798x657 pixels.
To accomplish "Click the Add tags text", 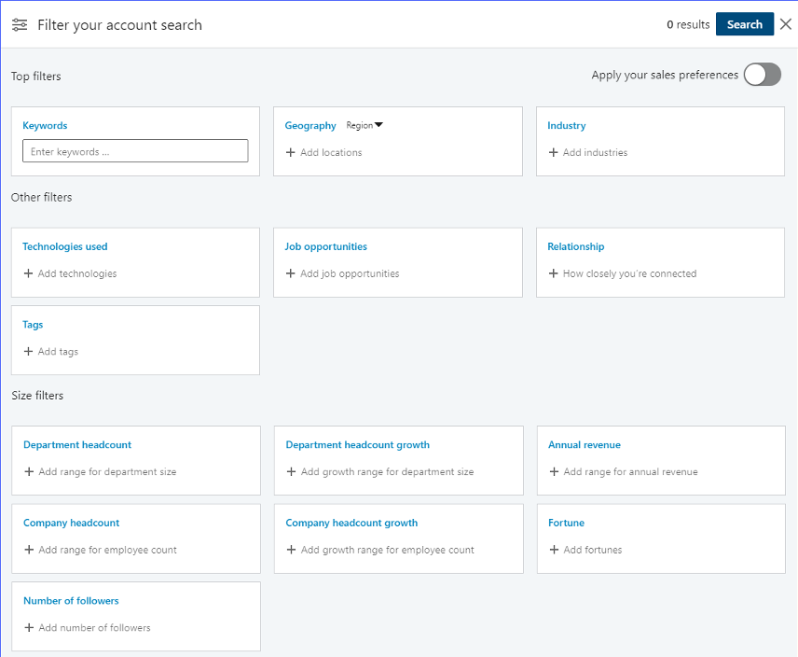I will pos(58,352).
